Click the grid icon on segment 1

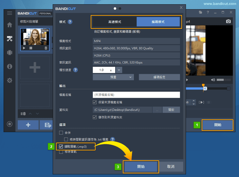(31, 48)
